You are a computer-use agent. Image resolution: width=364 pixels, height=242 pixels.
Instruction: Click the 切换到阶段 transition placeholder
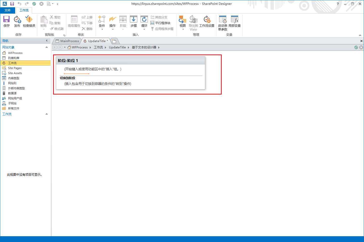pos(98,84)
